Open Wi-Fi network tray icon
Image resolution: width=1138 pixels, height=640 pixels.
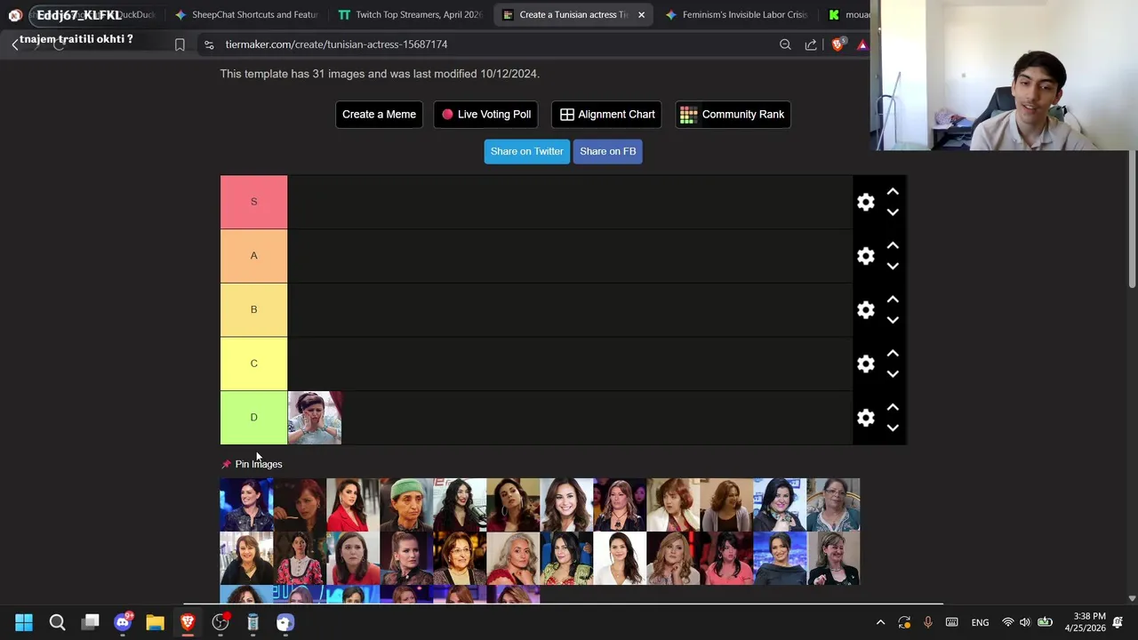pyautogui.click(x=1007, y=622)
